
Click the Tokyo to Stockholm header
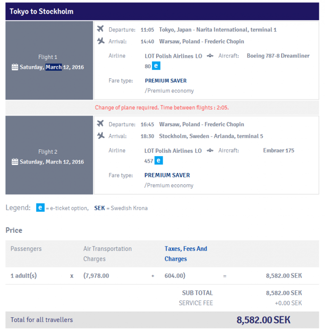tap(42, 11)
